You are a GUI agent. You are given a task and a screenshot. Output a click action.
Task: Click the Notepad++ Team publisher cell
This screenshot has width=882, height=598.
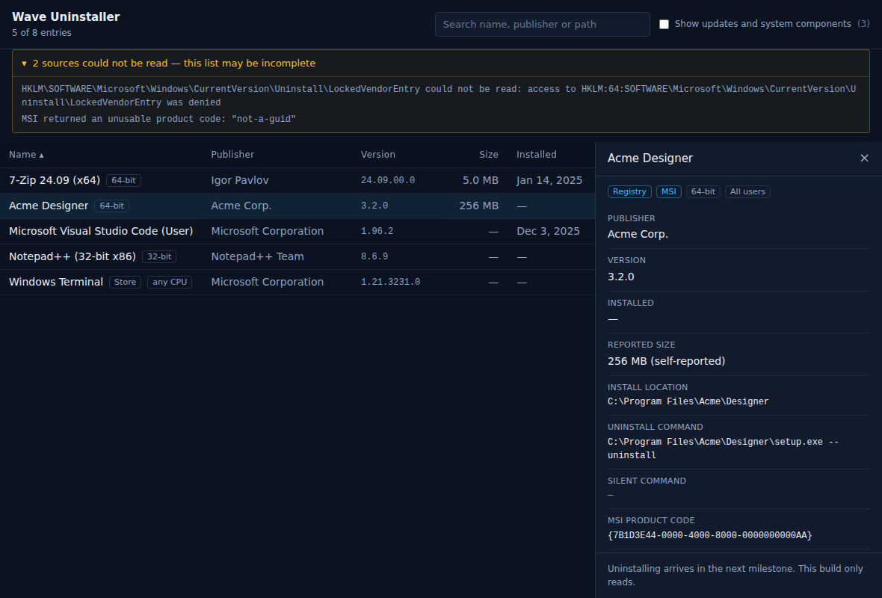257,256
